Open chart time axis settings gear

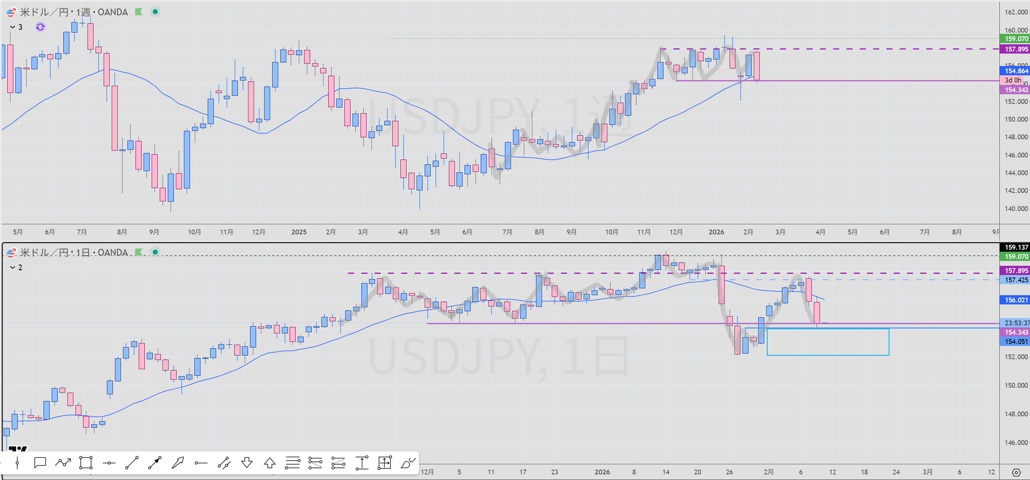[1016, 472]
